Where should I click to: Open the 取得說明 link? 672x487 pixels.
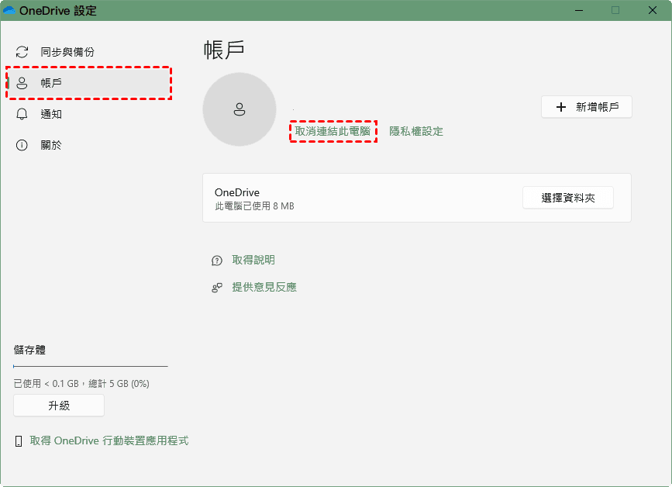tap(253, 260)
